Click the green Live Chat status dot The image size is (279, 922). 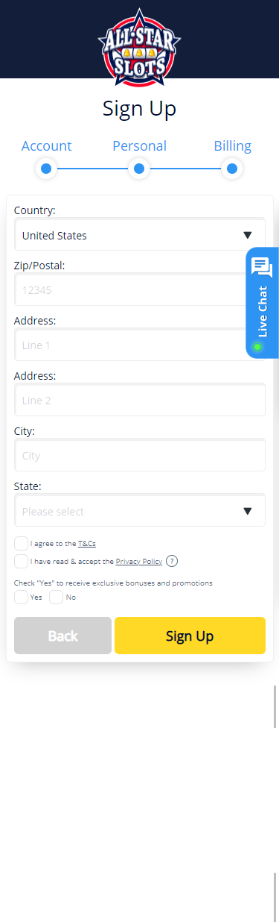point(257,347)
